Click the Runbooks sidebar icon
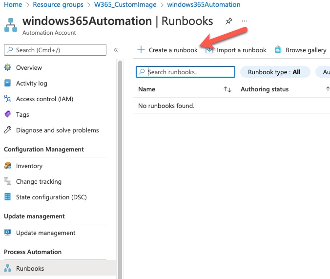 (x=8, y=268)
